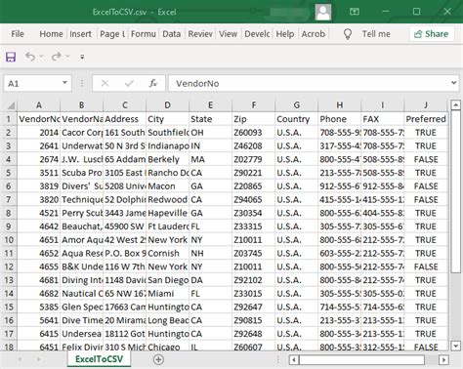
Task: Click state cell 'NH'
Action: click(x=211, y=253)
